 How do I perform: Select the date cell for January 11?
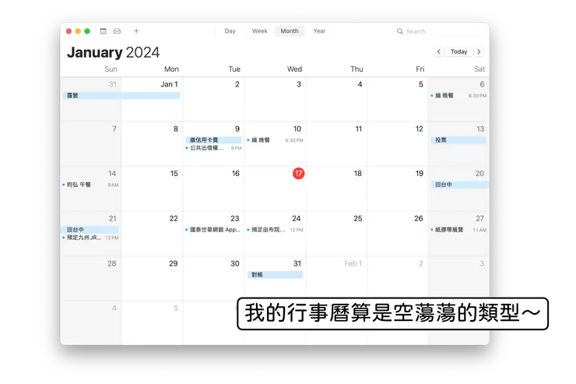point(336,143)
